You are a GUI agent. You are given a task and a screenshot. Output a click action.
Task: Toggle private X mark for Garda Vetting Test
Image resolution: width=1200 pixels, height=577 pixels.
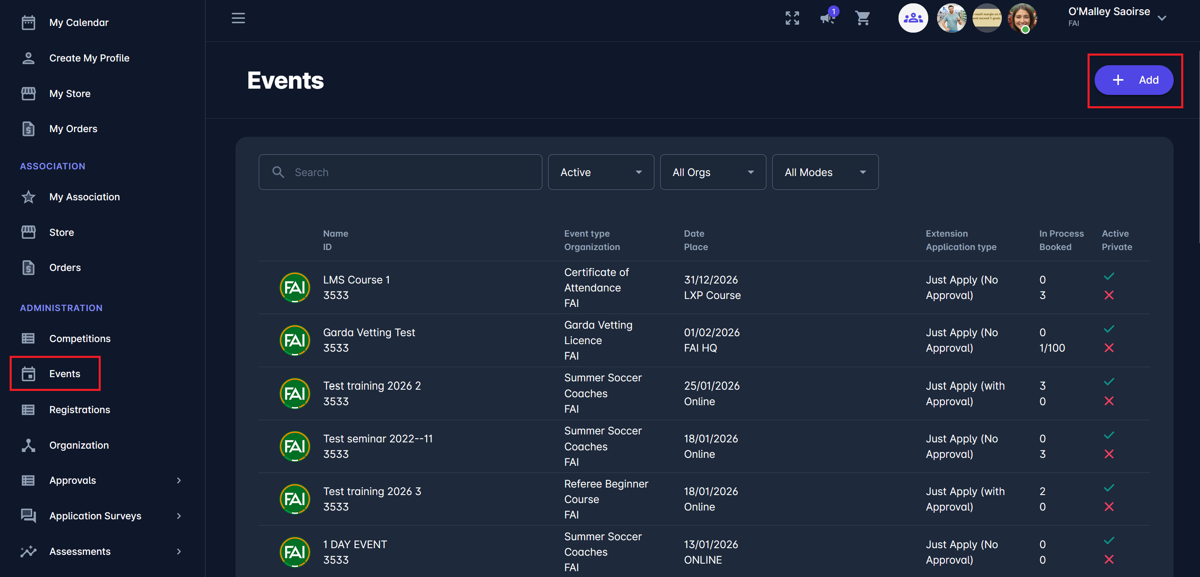[1109, 348]
